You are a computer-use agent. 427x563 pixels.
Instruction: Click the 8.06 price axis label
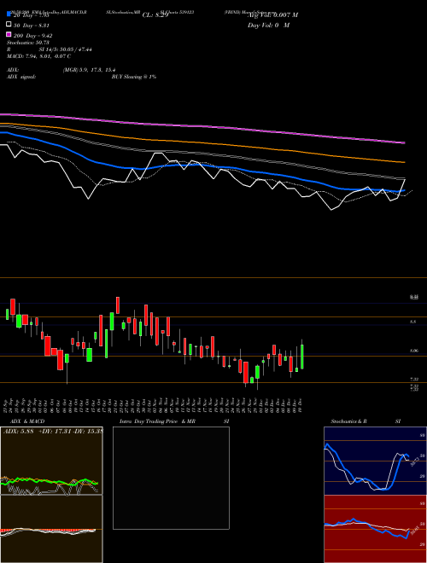pyautogui.click(x=414, y=351)
